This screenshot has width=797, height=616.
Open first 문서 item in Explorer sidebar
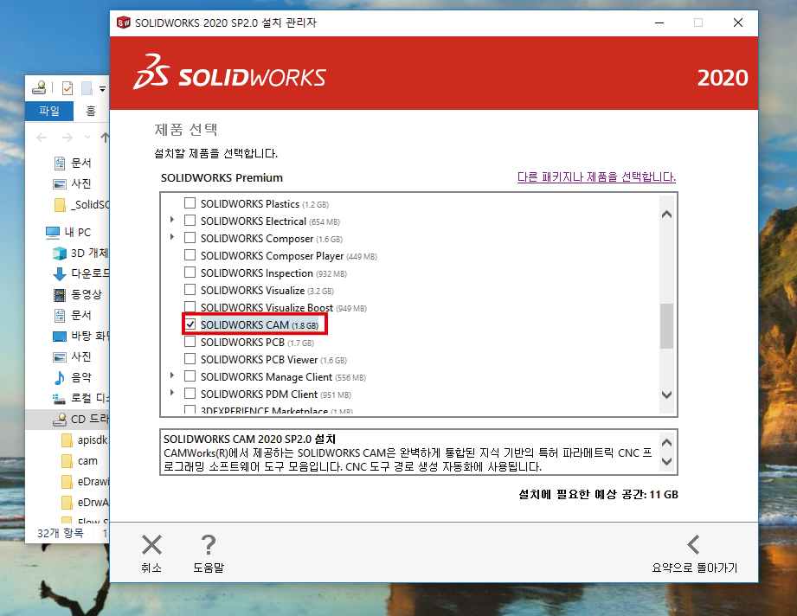(72, 163)
